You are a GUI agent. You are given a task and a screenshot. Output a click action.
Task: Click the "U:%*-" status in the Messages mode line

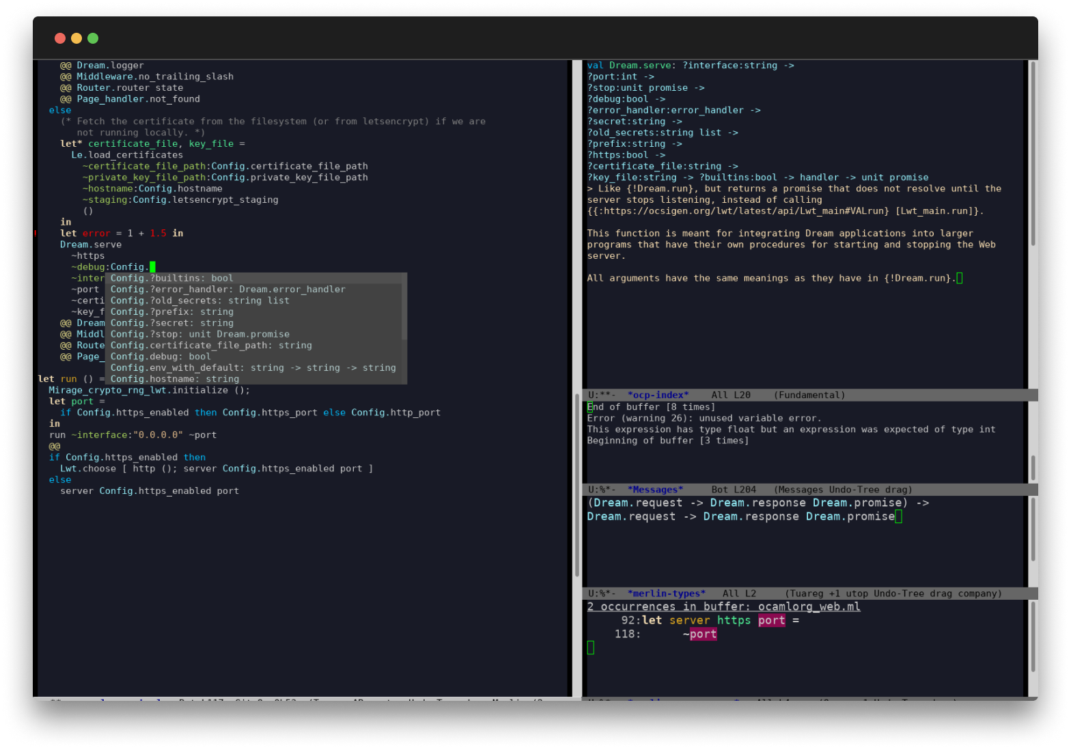click(602, 490)
